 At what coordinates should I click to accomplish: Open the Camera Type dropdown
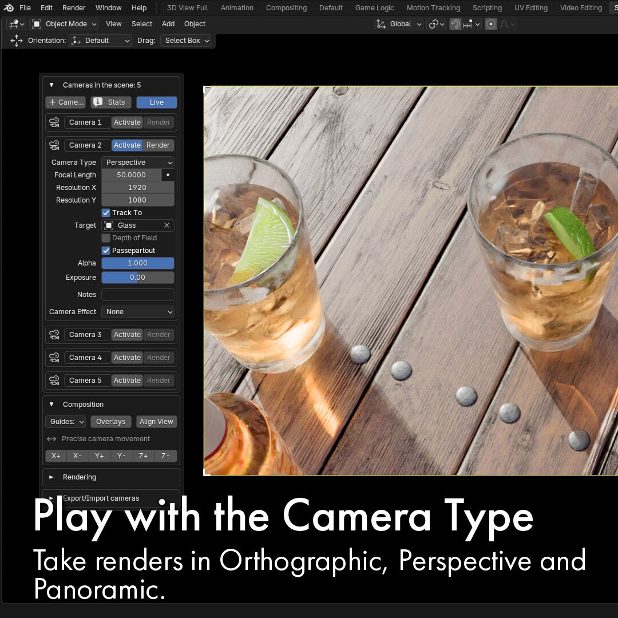tap(138, 163)
